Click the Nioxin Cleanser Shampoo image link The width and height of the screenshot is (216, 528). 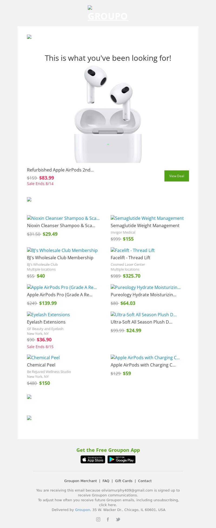click(63, 218)
